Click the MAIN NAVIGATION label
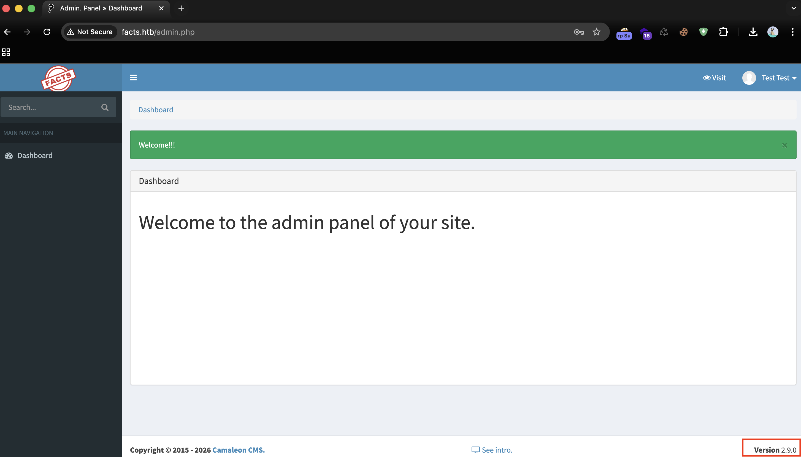Screen dimensions: 801x457 coord(28,133)
